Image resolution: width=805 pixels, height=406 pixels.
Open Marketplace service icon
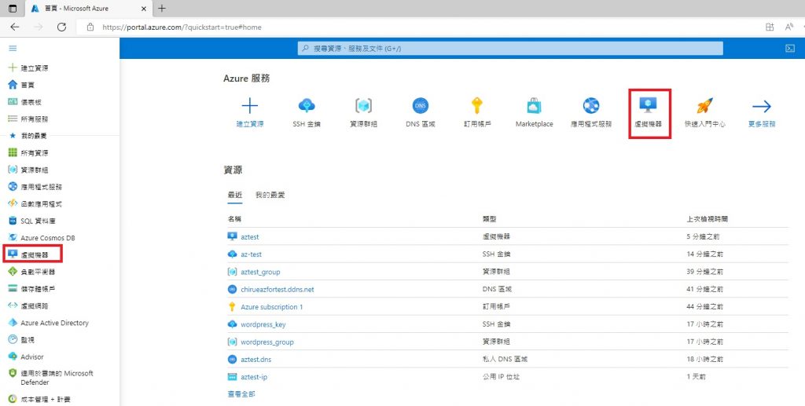coord(534,106)
